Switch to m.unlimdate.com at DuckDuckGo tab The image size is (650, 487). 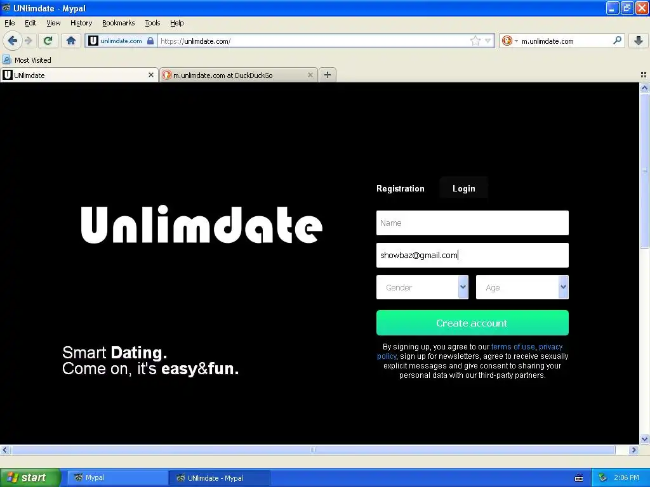(x=239, y=75)
